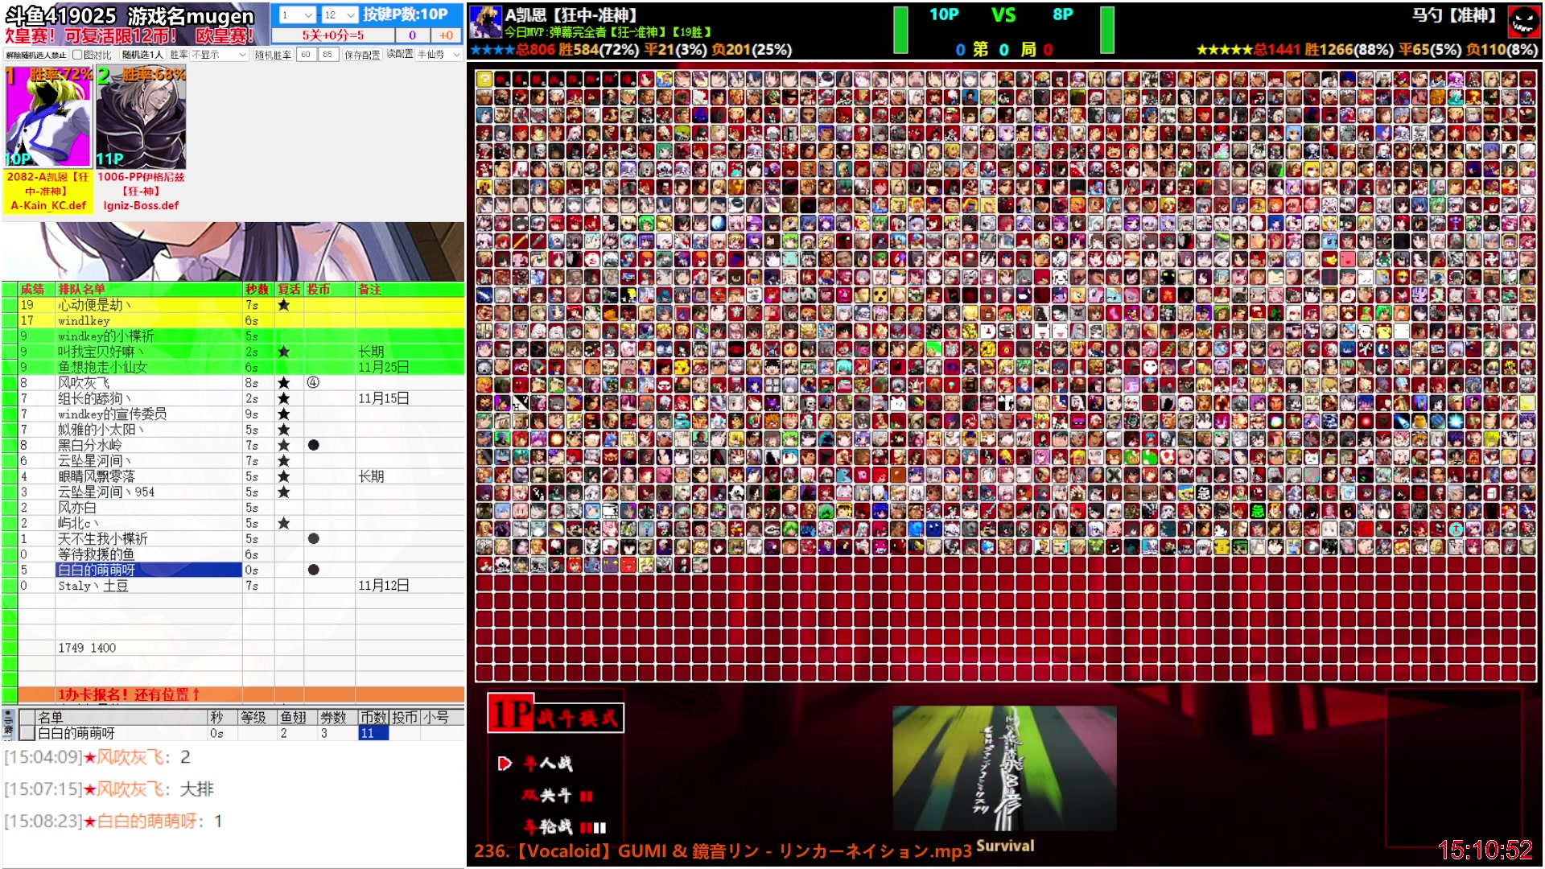Click the green bar beside 8P
The height and width of the screenshot is (869, 1545).
point(1107,30)
